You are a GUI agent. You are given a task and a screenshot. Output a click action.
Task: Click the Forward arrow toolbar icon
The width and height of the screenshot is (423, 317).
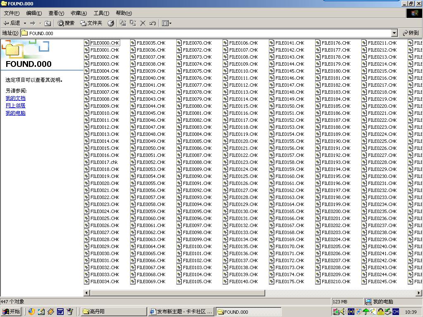[33, 23]
